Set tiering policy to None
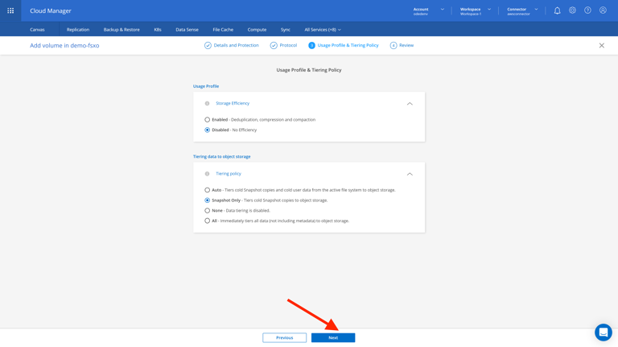This screenshot has height=347, width=618. 208,210
